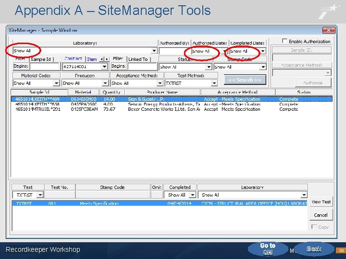
Task: Open the Completed Show All dropdown below
Action: coord(192,195)
